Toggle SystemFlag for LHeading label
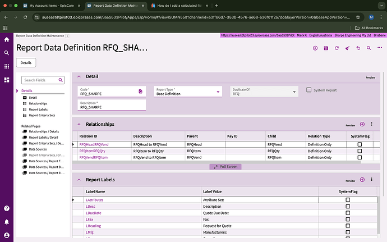 coord(348,226)
